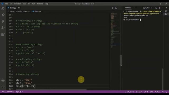Select first terminal instance in side list
The width and height of the screenshot is (169, 95).
pyautogui.click(x=166, y=11)
